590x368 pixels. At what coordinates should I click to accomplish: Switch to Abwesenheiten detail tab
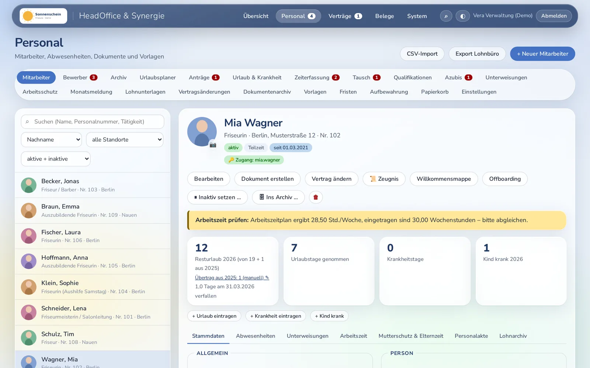pyautogui.click(x=256, y=336)
